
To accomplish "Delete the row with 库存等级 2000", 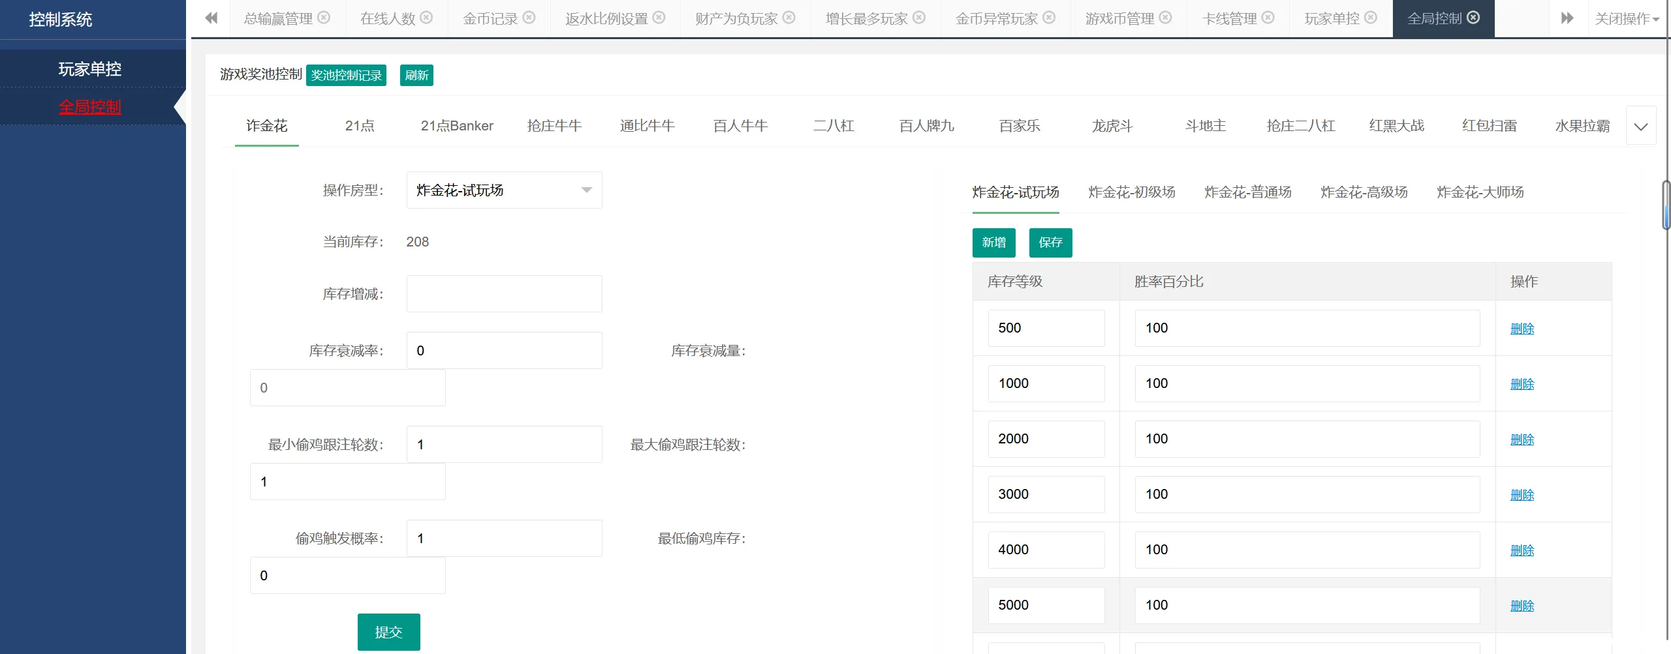I will 1522,440.
